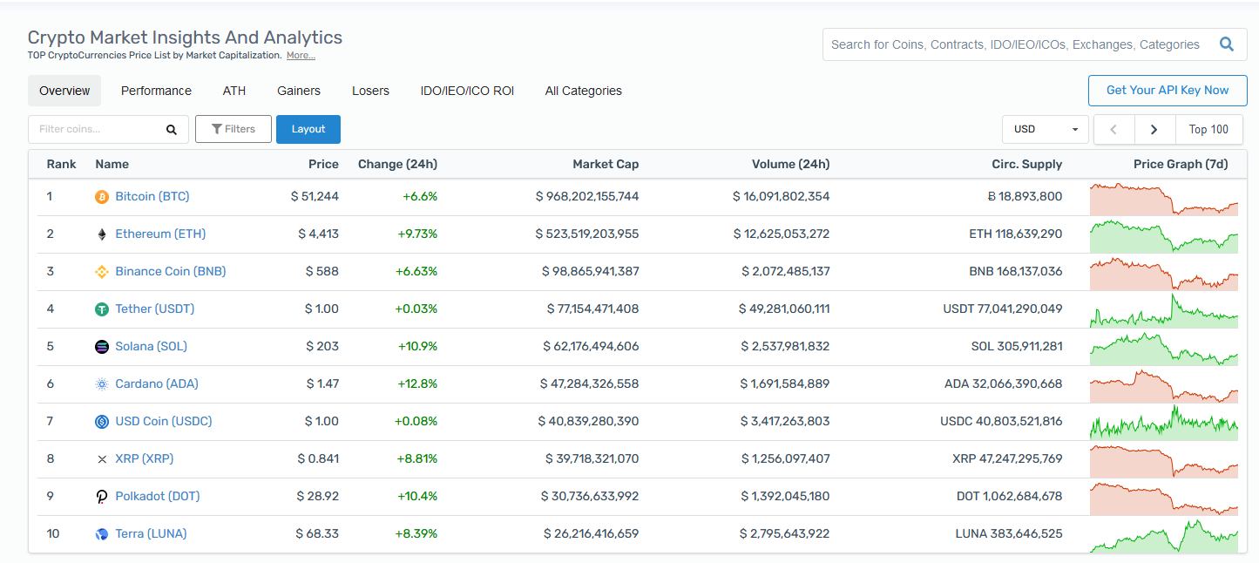Sort by the Rank column header
Screen dimensions: 1259x563
pos(62,165)
